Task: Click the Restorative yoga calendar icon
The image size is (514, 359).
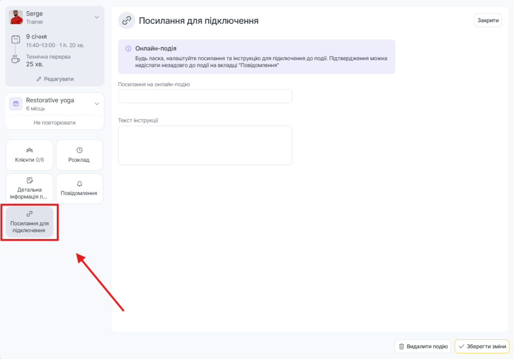Action: (16, 104)
